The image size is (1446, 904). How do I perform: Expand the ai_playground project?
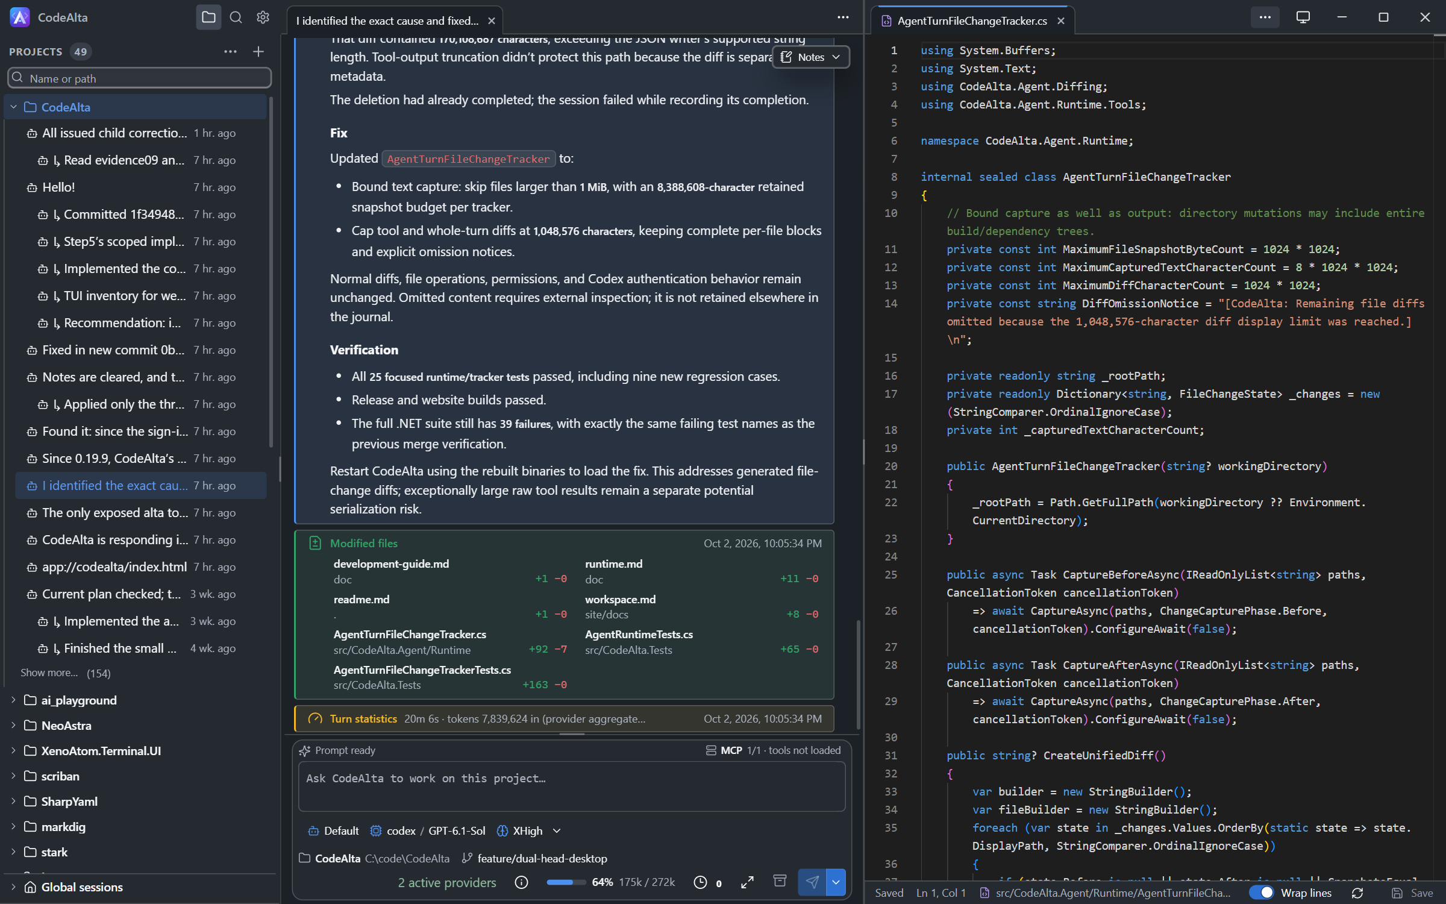pos(13,700)
